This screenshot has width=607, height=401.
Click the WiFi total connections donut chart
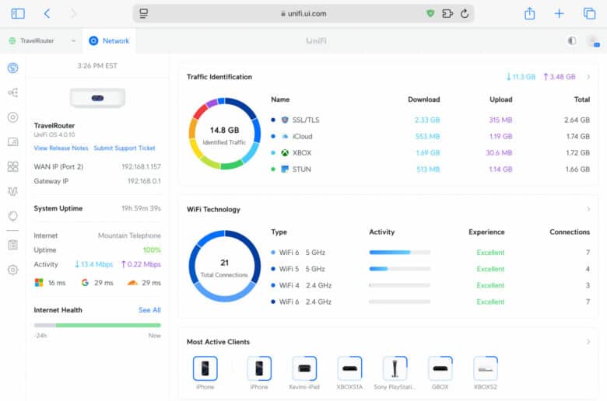tap(225, 267)
